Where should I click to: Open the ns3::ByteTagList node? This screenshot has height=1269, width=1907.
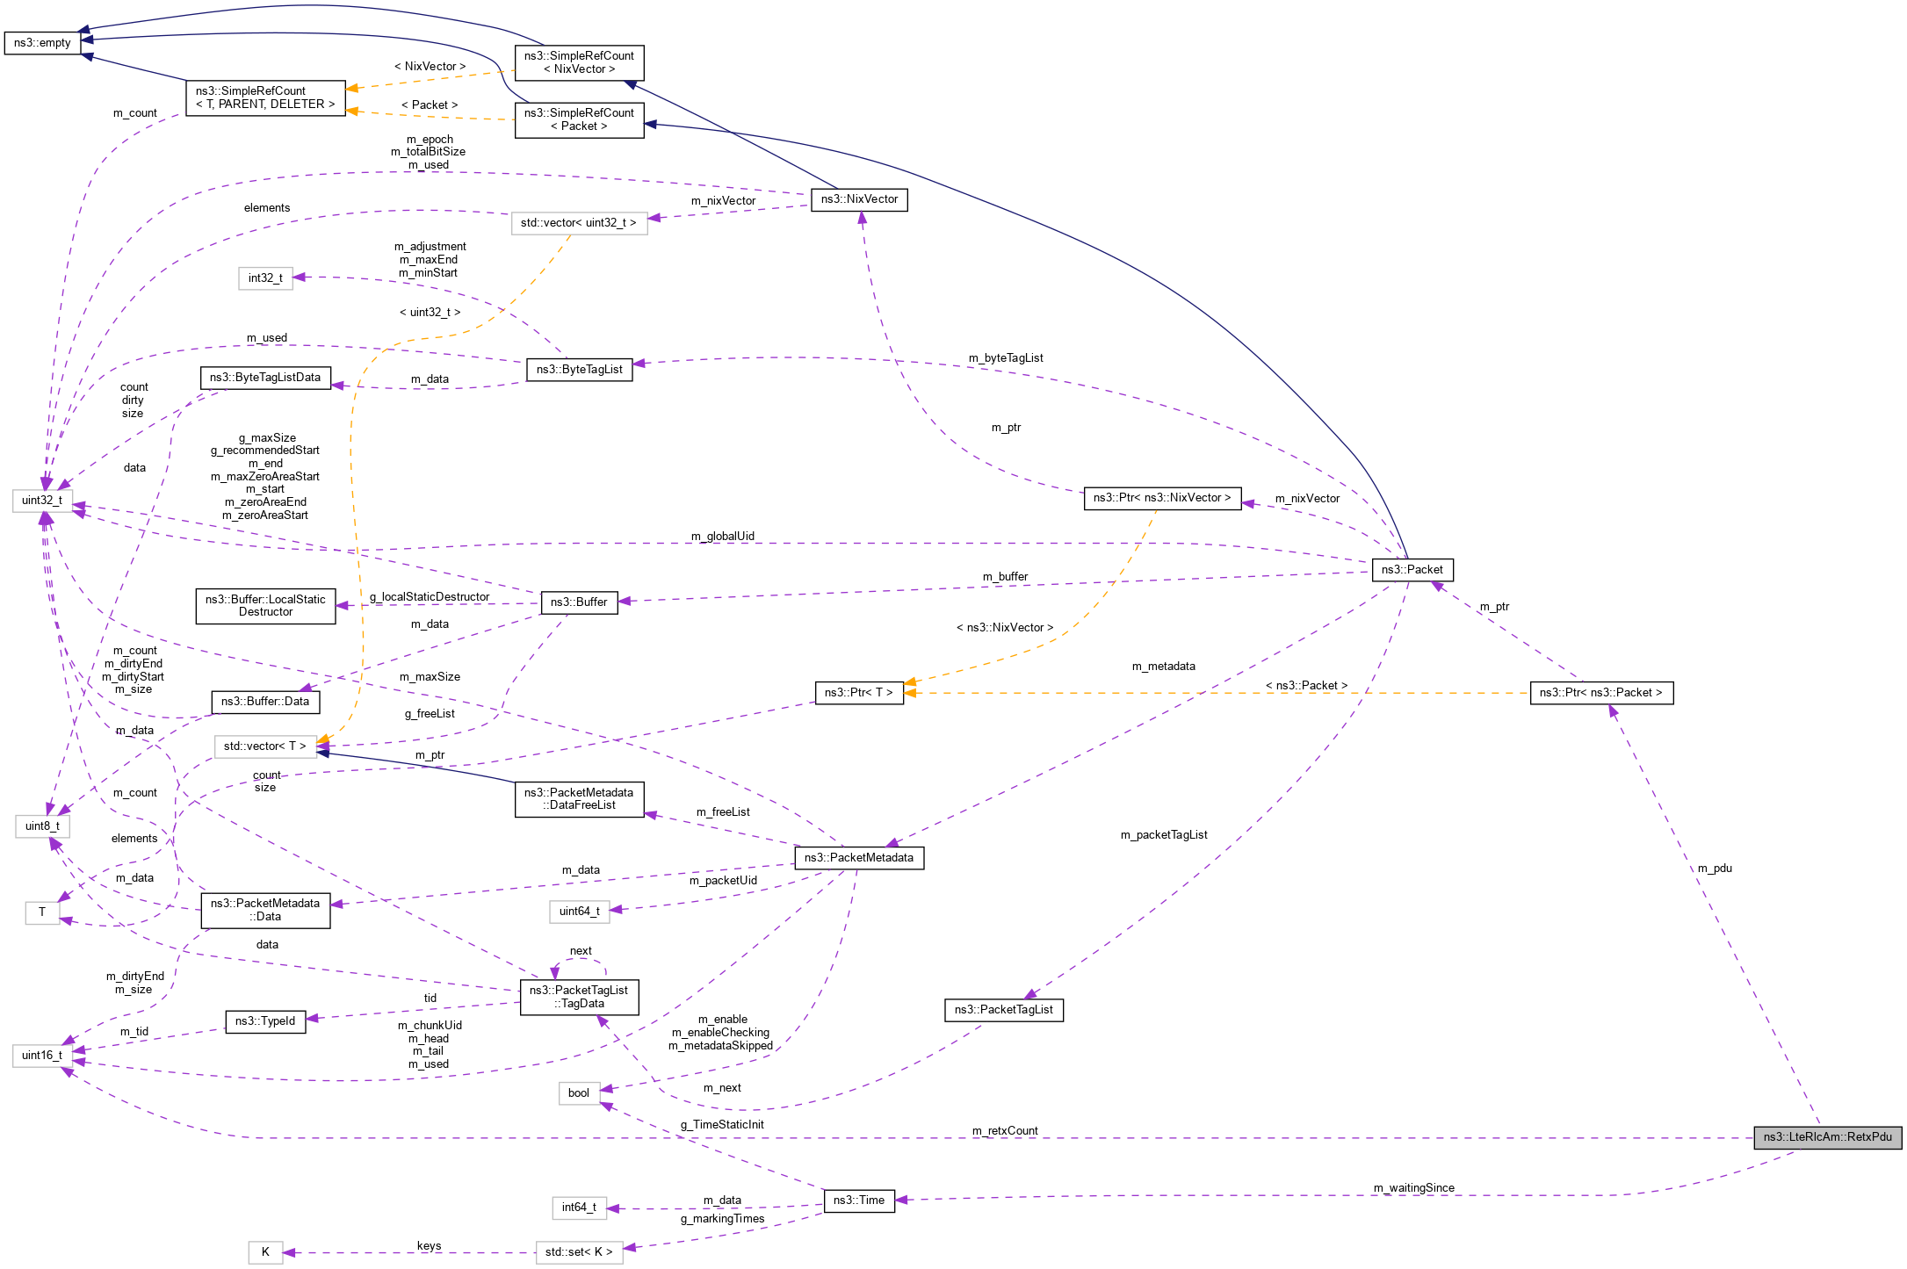click(x=581, y=370)
